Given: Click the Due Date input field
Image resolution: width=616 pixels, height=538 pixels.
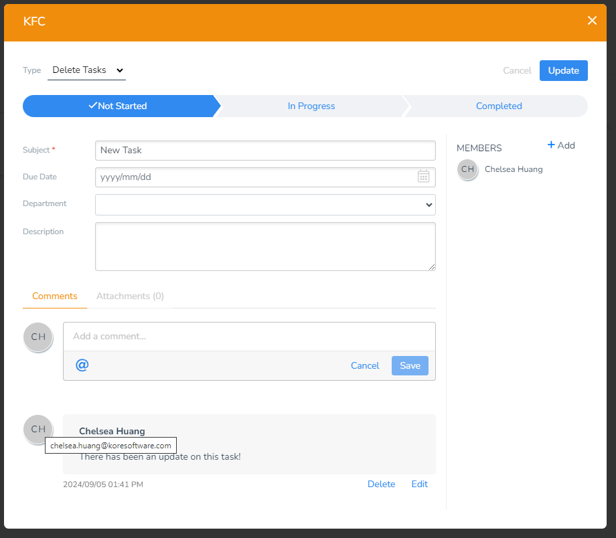Looking at the screenshot, I should 265,177.
